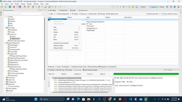Open Visual Studio Code from taskbar
The height and width of the screenshot is (102, 182).
coord(130,99)
